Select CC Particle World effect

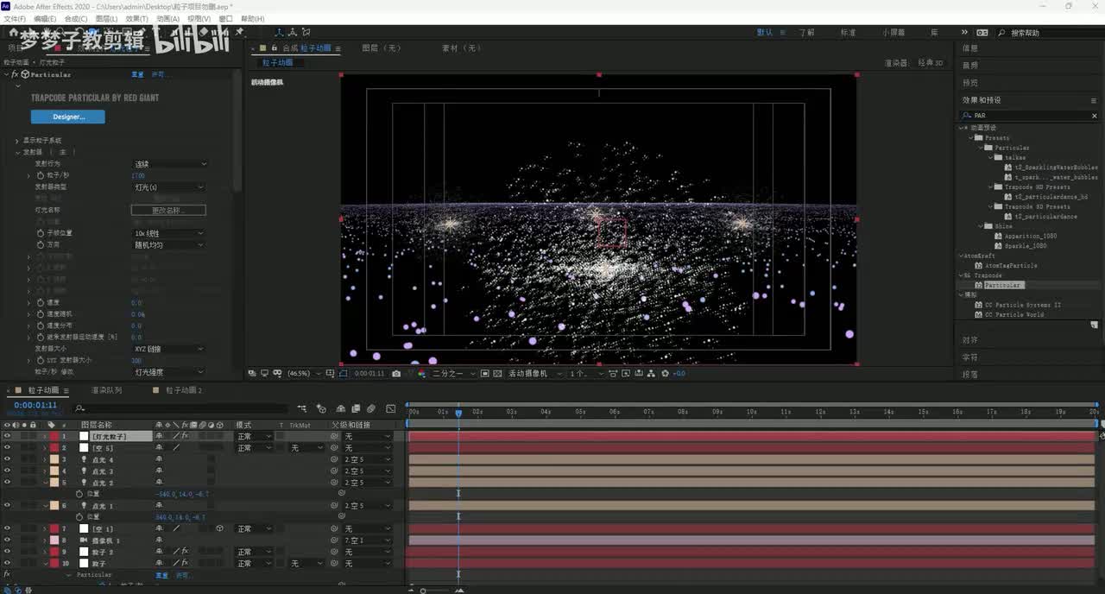pos(1014,314)
